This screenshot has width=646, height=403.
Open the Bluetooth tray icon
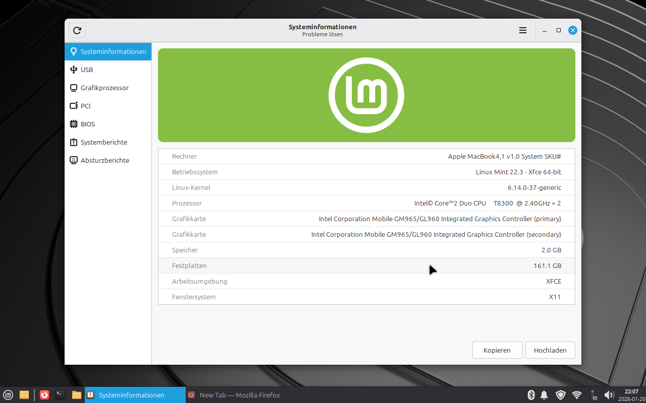pos(531,395)
